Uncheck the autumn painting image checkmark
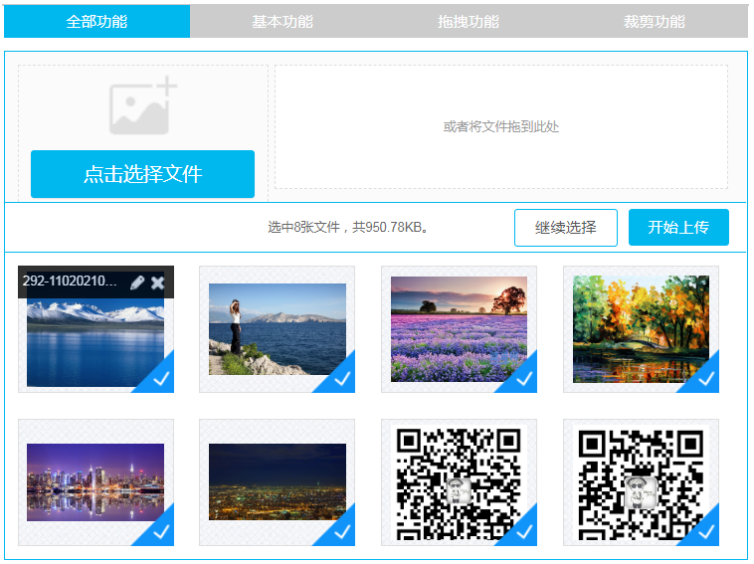 point(705,379)
